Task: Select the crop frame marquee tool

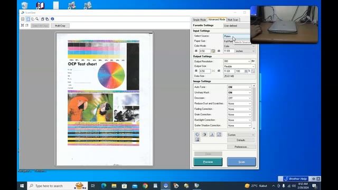Action: (28, 19)
